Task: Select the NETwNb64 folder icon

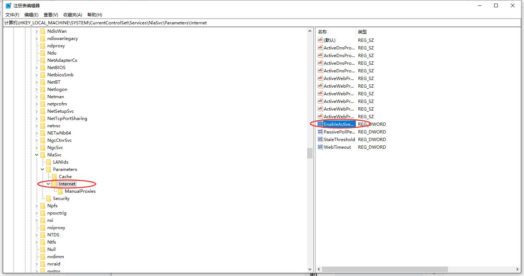Action: (x=43, y=133)
